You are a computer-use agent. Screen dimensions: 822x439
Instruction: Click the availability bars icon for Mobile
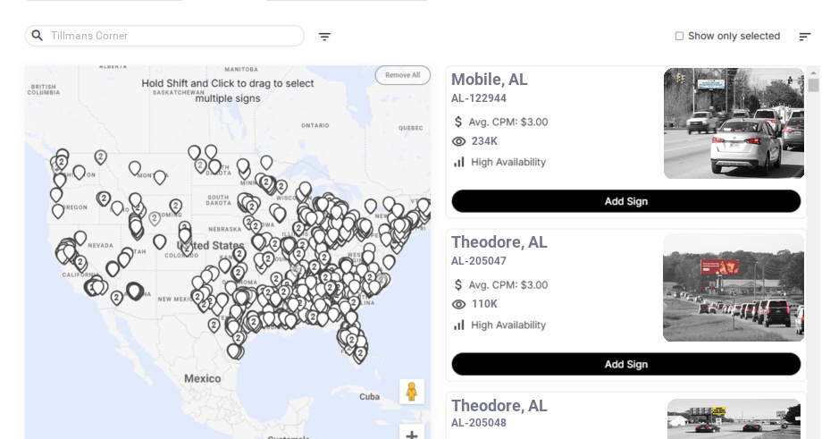point(459,162)
